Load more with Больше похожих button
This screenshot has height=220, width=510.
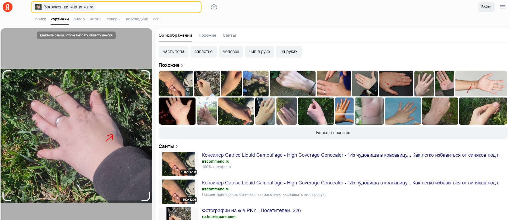(333, 133)
